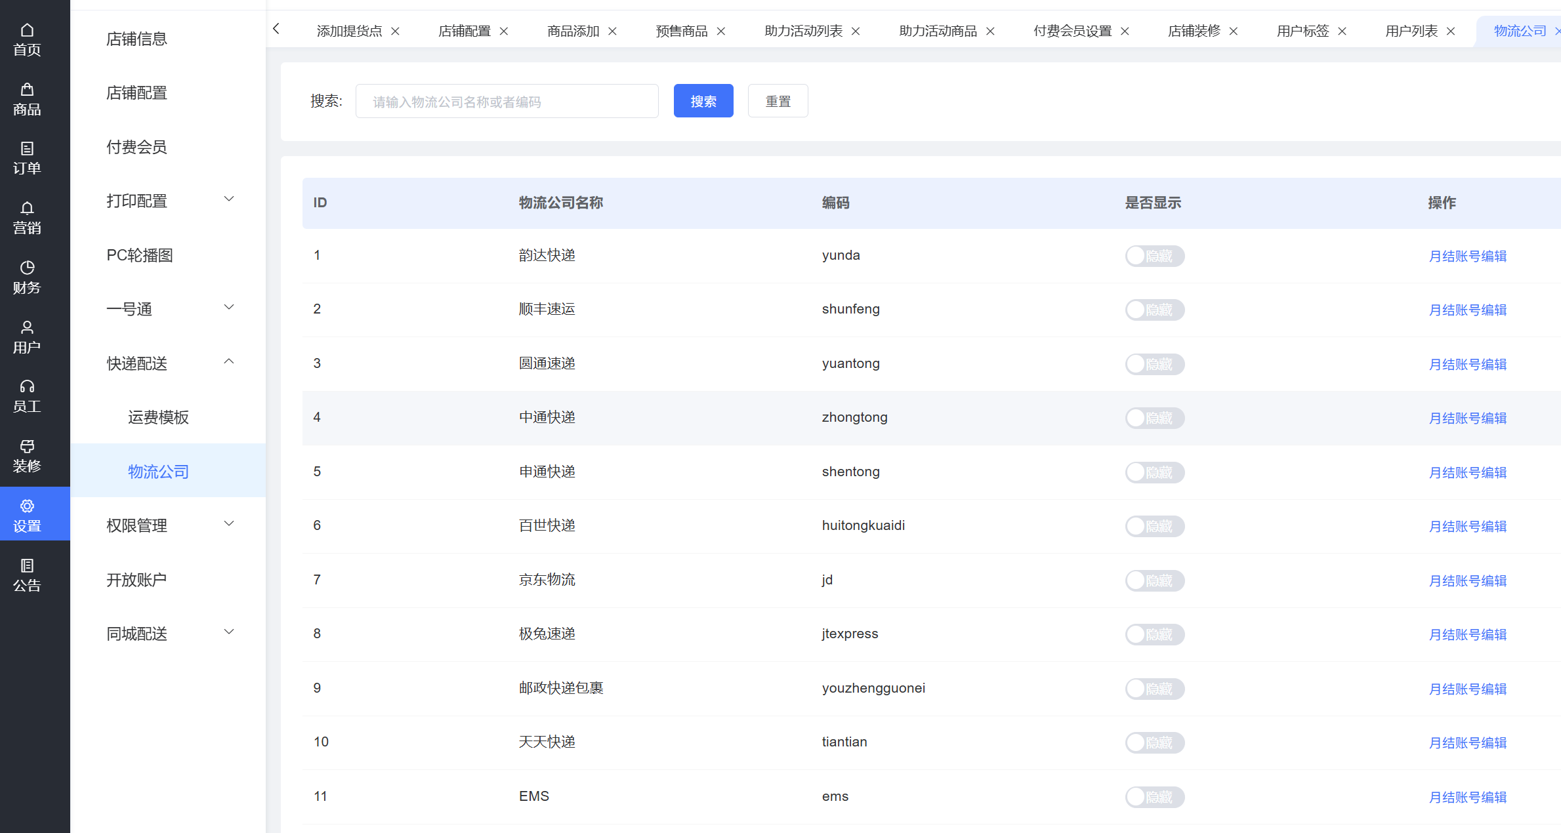Open the 营销 marketing bell icon
The image size is (1561, 833).
(x=27, y=218)
